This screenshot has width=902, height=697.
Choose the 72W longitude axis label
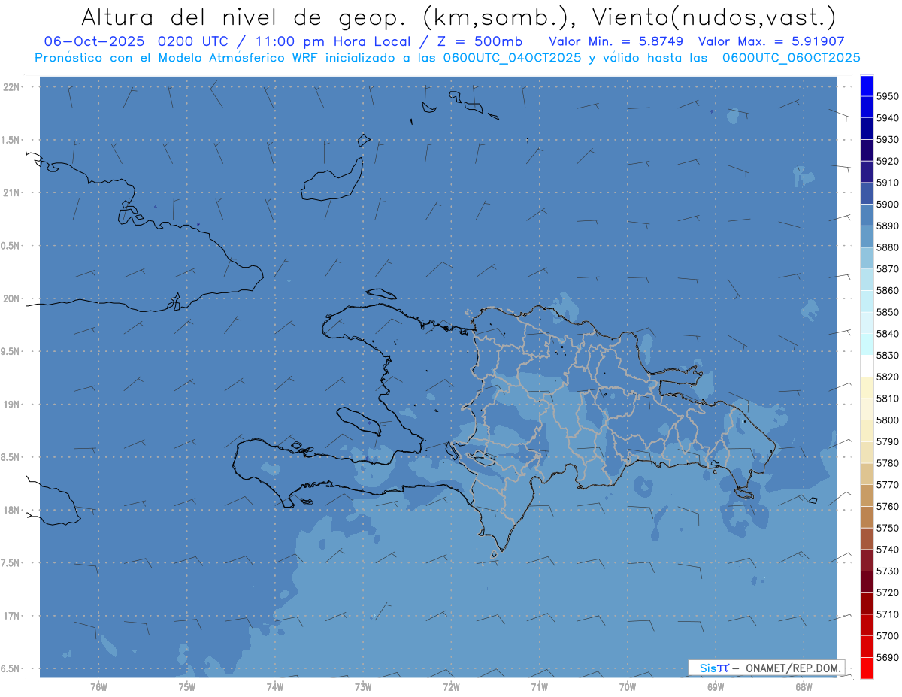point(451,687)
